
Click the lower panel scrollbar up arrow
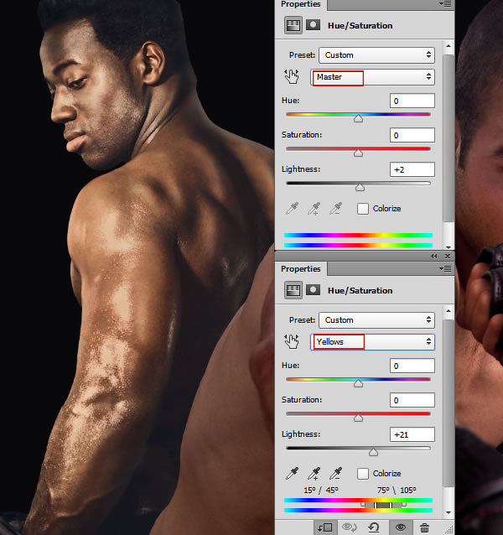[449, 311]
